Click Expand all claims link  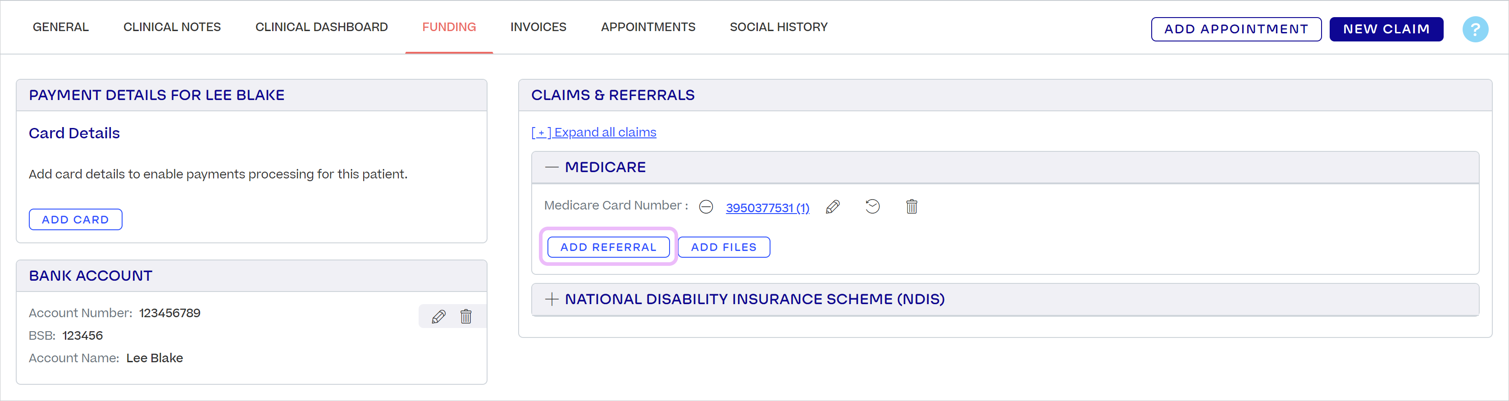point(593,132)
